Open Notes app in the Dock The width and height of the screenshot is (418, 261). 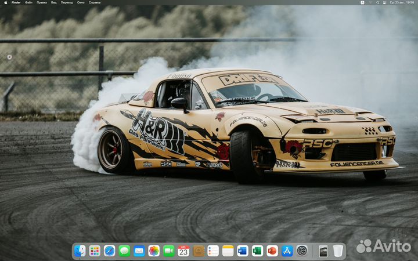coord(228,251)
